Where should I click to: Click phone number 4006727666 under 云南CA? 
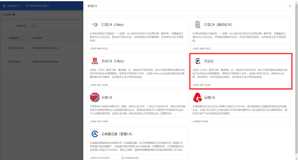[x=201, y=121]
